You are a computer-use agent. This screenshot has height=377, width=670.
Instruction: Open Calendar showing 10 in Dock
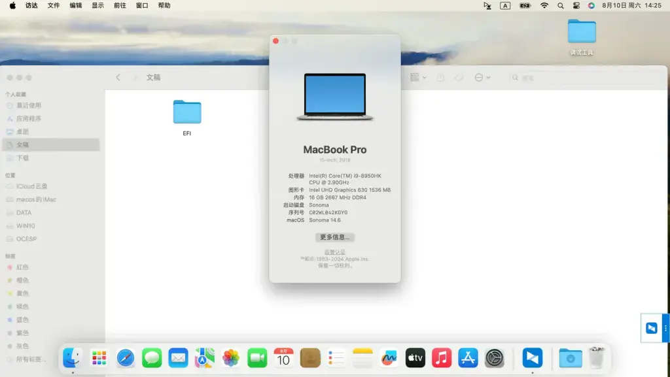pyautogui.click(x=283, y=357)
